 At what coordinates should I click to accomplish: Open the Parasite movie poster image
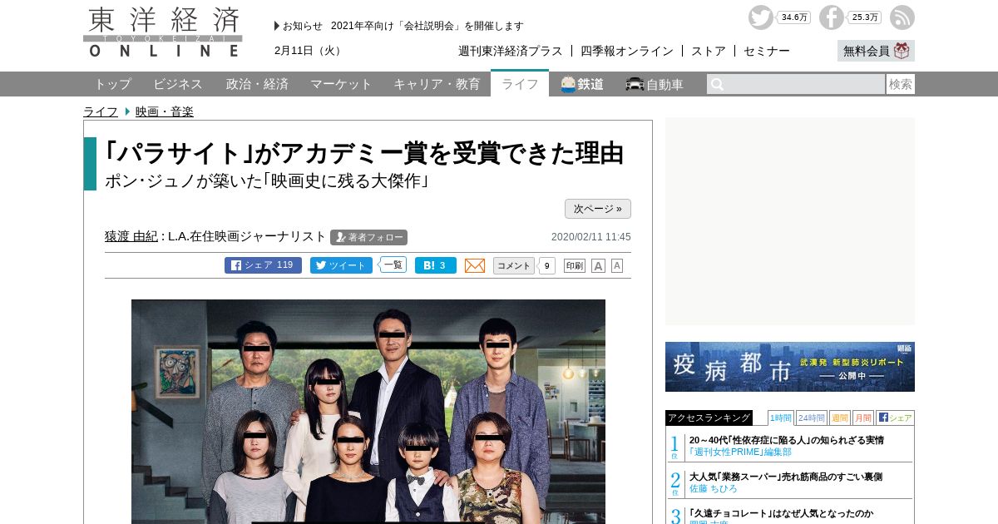tap(368, 411)
